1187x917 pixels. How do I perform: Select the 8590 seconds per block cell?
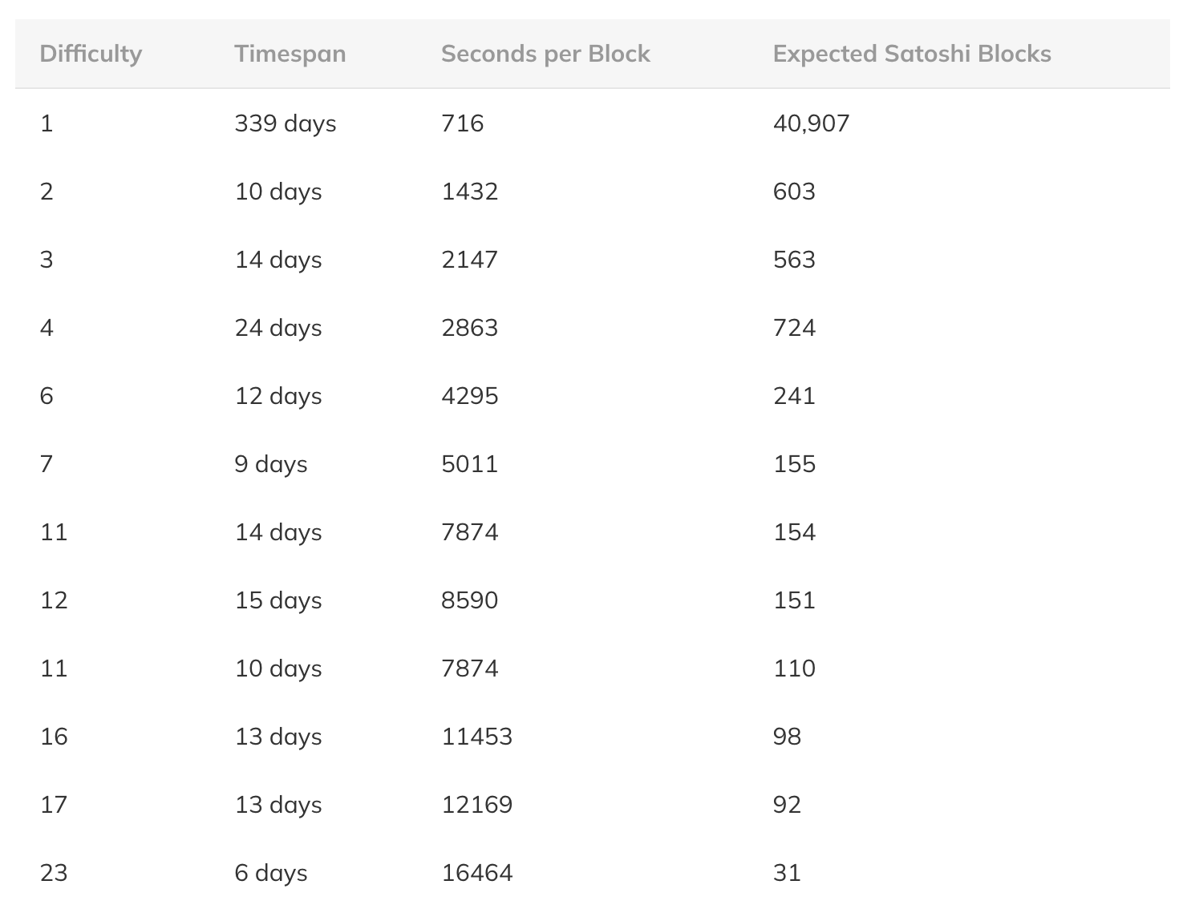[x=469, y=600]
